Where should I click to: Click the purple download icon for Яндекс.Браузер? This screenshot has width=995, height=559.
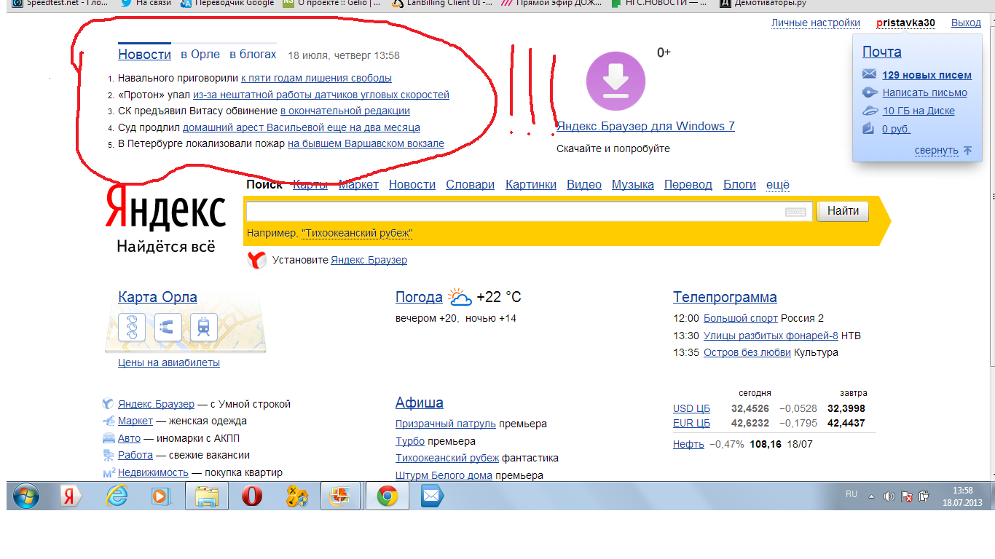coord(616,81)
